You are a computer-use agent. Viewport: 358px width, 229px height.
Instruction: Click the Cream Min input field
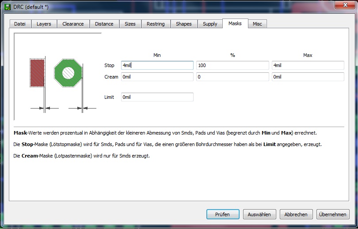pyautogui.click(x=157, y=77)
